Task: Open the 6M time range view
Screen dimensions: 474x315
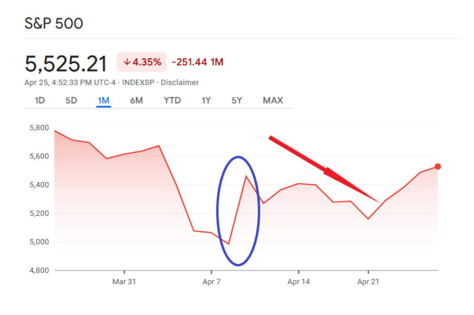Action: 136,101
